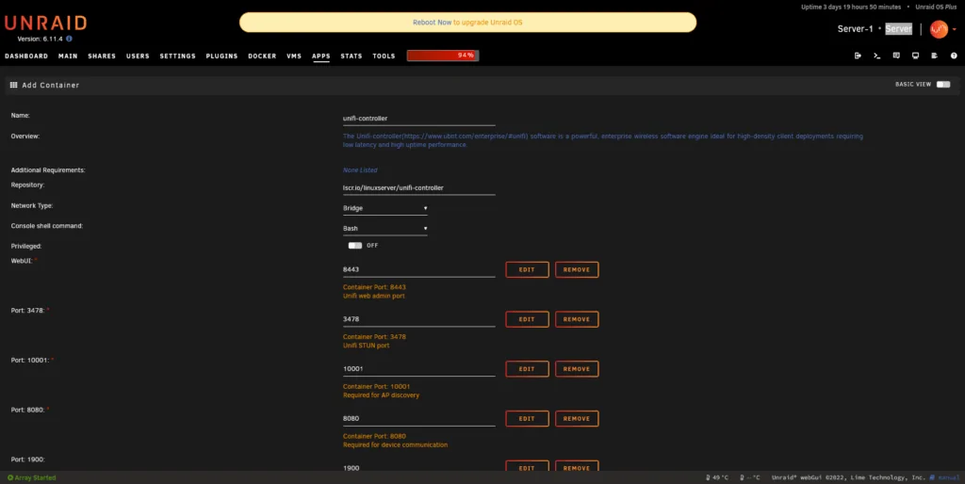Click the Repository input field
The height and width of the screenshot is (484, 965).
[x=419, y=188]
